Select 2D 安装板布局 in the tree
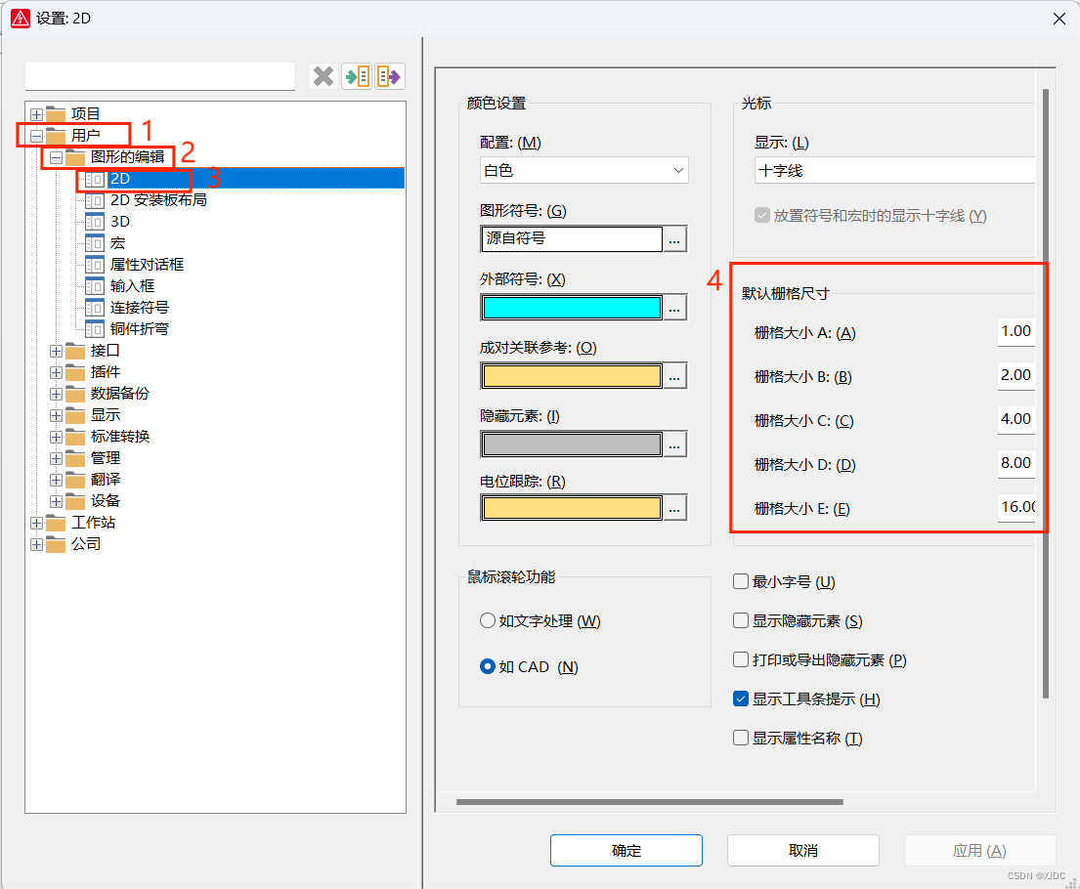This screenshot has width=1080, height=889. tap(157, 200)
